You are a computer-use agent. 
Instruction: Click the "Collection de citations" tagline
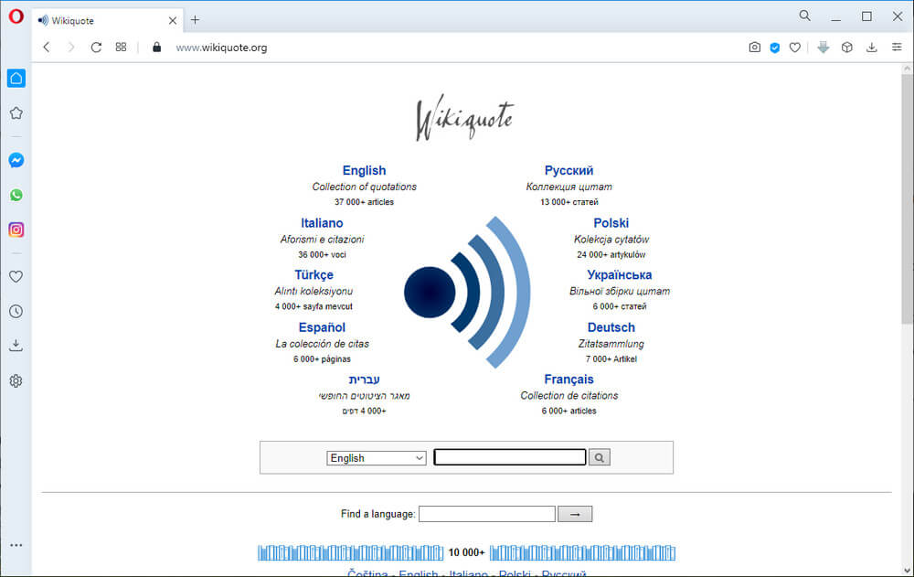pyautogui.click(x=569, y=396)
